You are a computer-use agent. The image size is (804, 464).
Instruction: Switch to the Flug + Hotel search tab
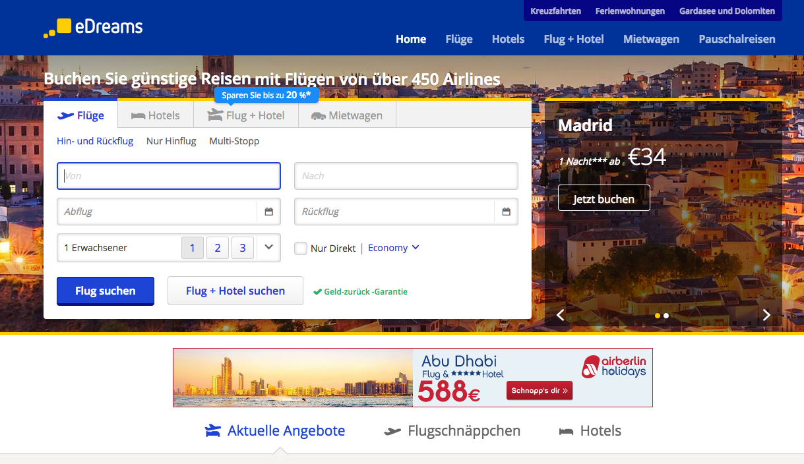(246, 115)
